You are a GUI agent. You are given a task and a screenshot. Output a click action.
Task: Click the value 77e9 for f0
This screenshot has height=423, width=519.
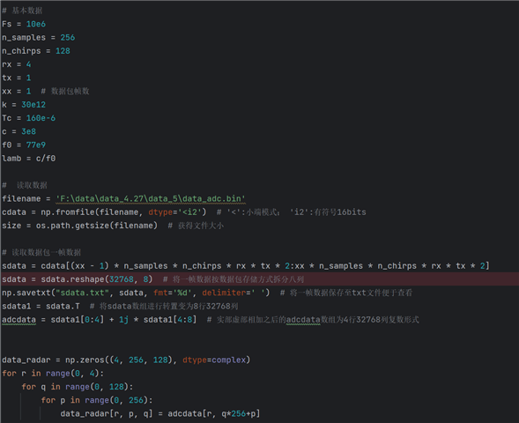tap(36, 145)
